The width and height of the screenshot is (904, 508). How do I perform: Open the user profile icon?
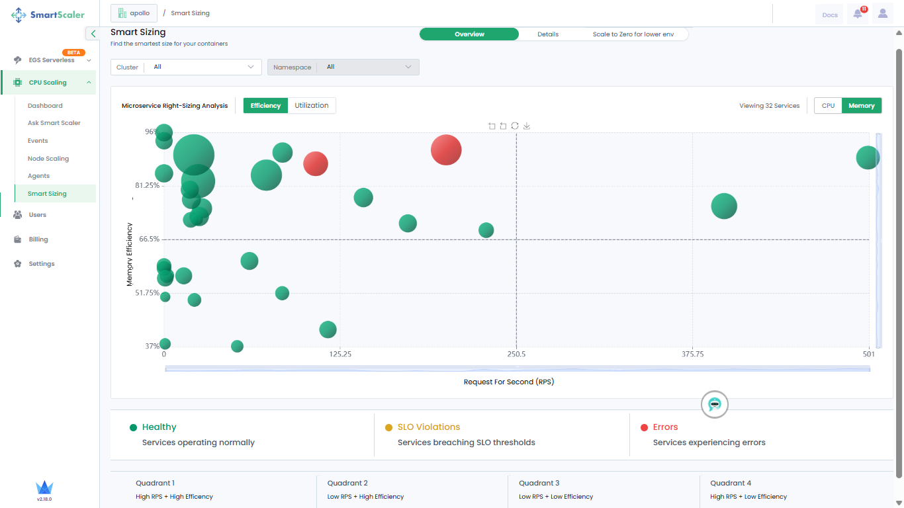tap(883, 14)
